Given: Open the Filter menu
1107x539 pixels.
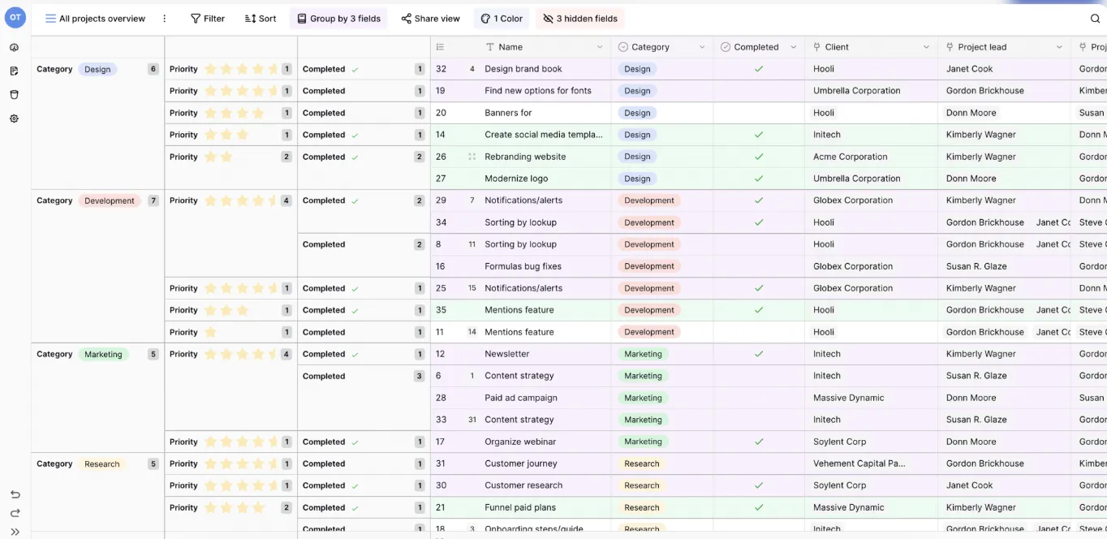Looking at the screenshot, I should [x=208, y=19].
